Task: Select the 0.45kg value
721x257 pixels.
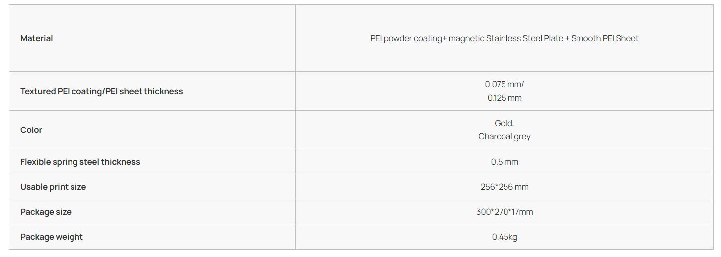Action: click(504, 237)
